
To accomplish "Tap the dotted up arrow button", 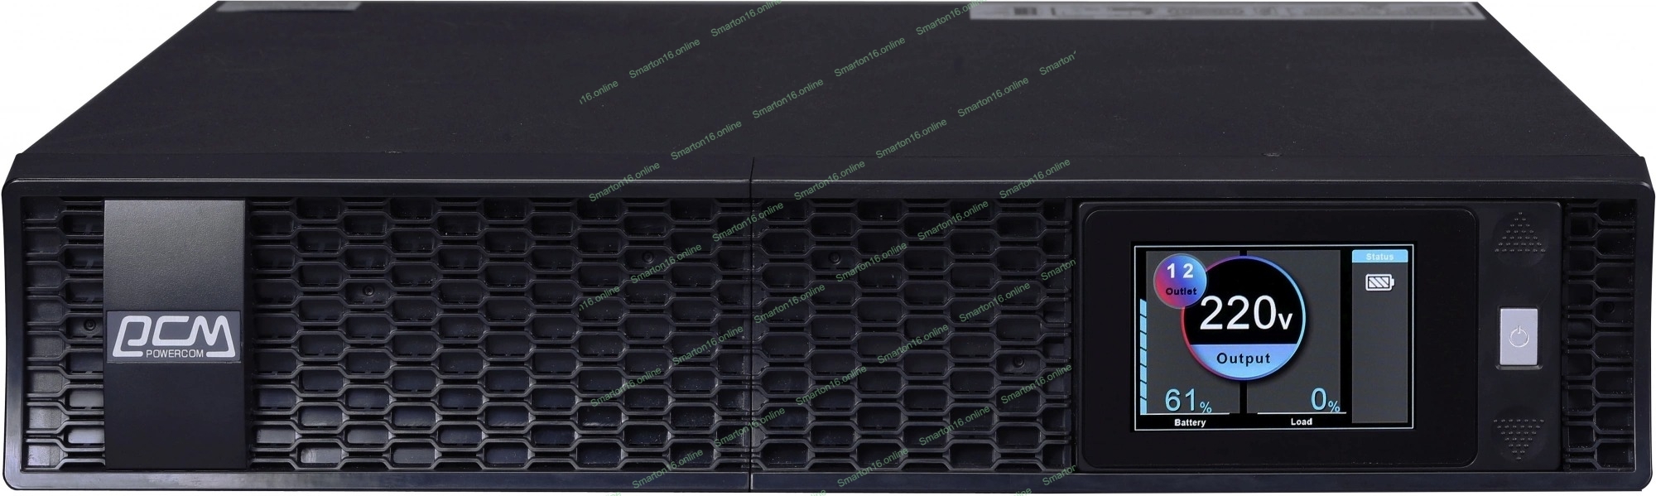I will click(1518, 232).
